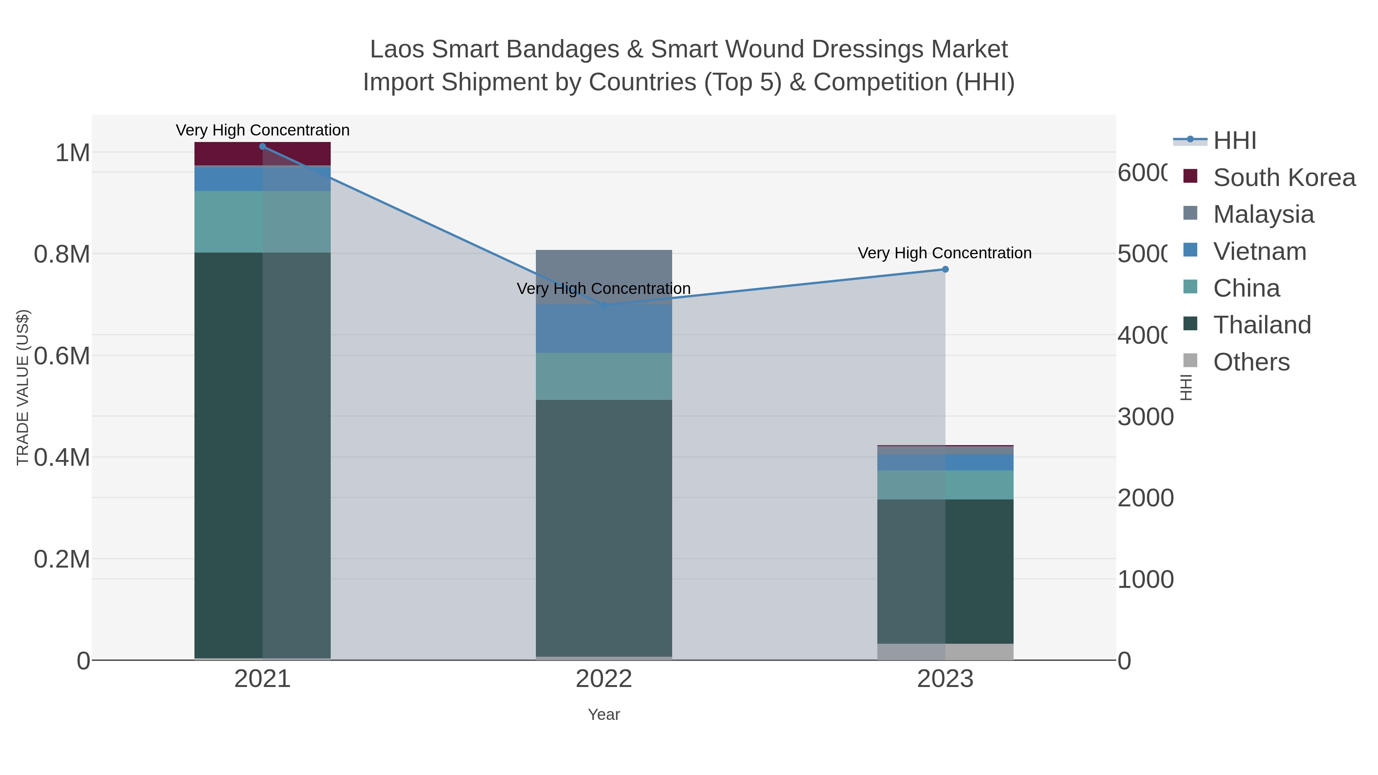
Task: Click the '1M' left axis tick
Action: (x=73, y=153)
